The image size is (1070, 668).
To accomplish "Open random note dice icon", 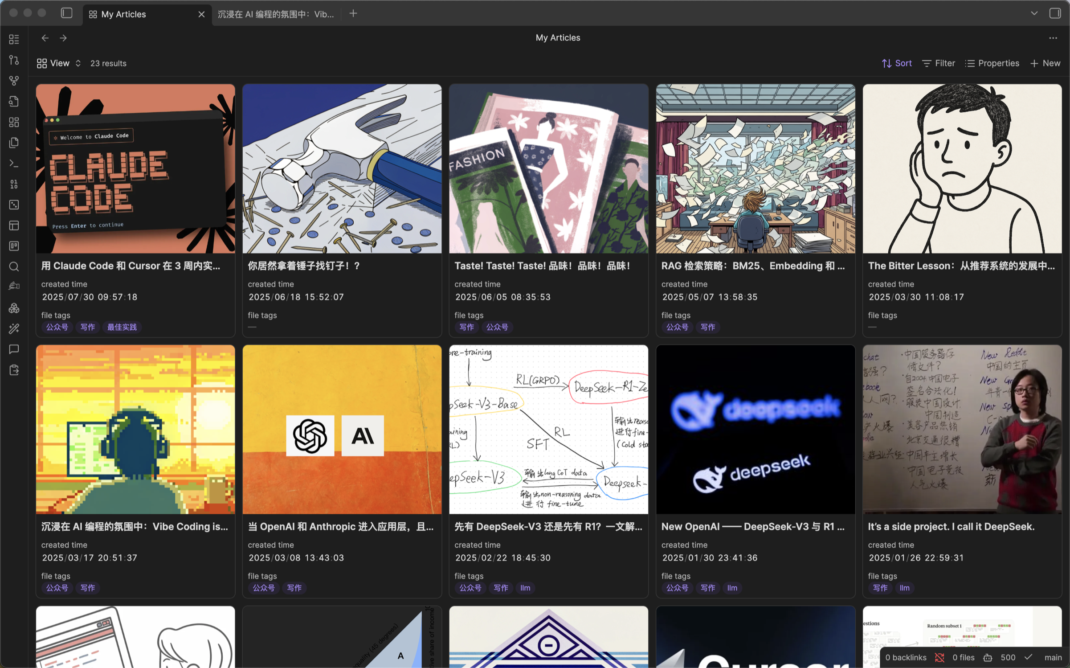I will pos(14,205).
